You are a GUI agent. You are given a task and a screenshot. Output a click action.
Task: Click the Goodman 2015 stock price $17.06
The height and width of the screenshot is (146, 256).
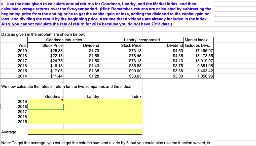click(56, 71)
